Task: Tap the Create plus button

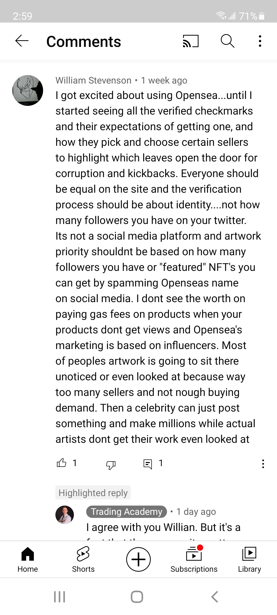Action: coord(138,559)
